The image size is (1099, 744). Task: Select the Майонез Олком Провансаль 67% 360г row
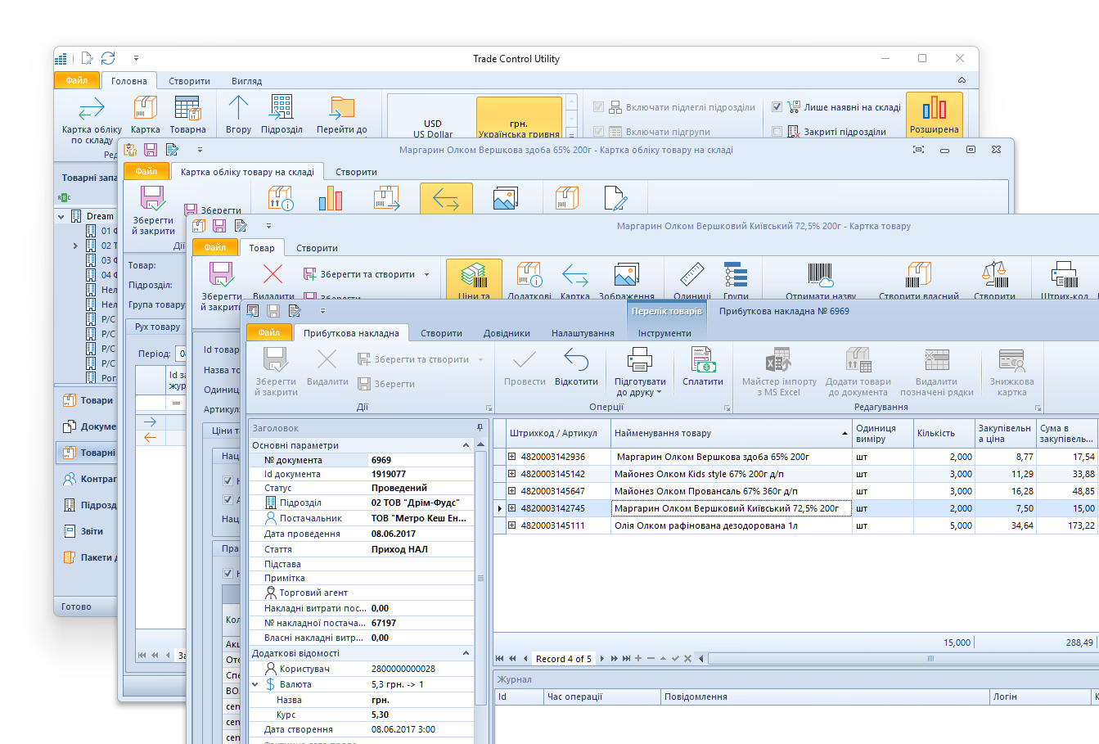(x=796, y=491)
